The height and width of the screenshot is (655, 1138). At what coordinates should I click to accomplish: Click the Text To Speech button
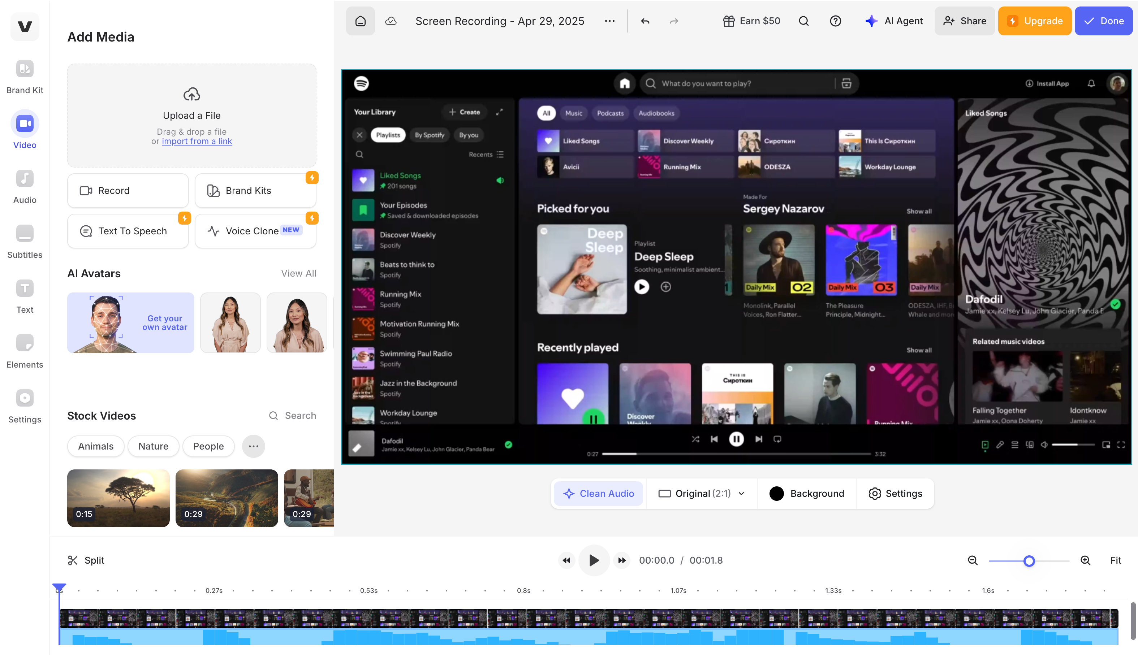(128, 231)
